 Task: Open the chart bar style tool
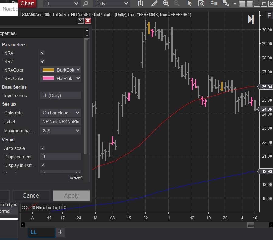click(x=140, y=3)
